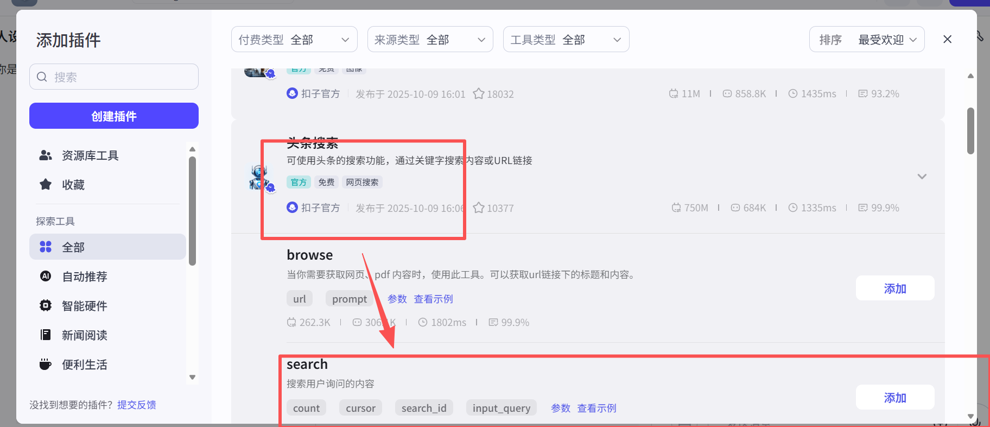
Task: Collapse the 头条搜索 plugin chevron
Action: [x=922, y=177]
